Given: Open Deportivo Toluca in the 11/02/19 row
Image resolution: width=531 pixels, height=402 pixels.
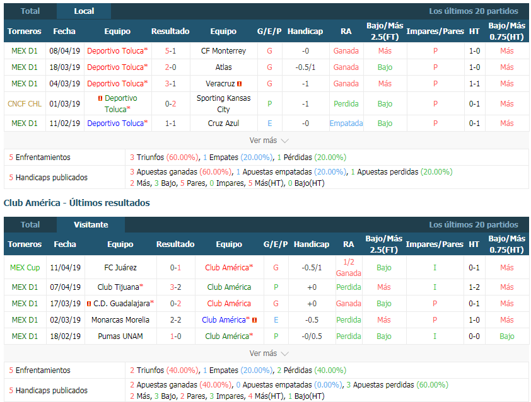Looking at the screenshot, I should [115, 123].
